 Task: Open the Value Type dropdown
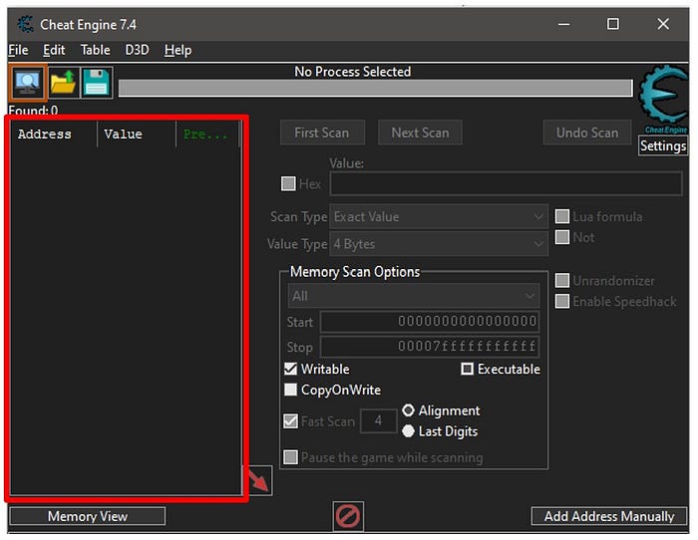439,244
